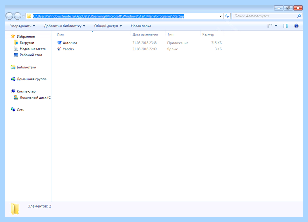Click the Домашняя группа icon
This screenshot has height=222, width=308.
[13, 79]
